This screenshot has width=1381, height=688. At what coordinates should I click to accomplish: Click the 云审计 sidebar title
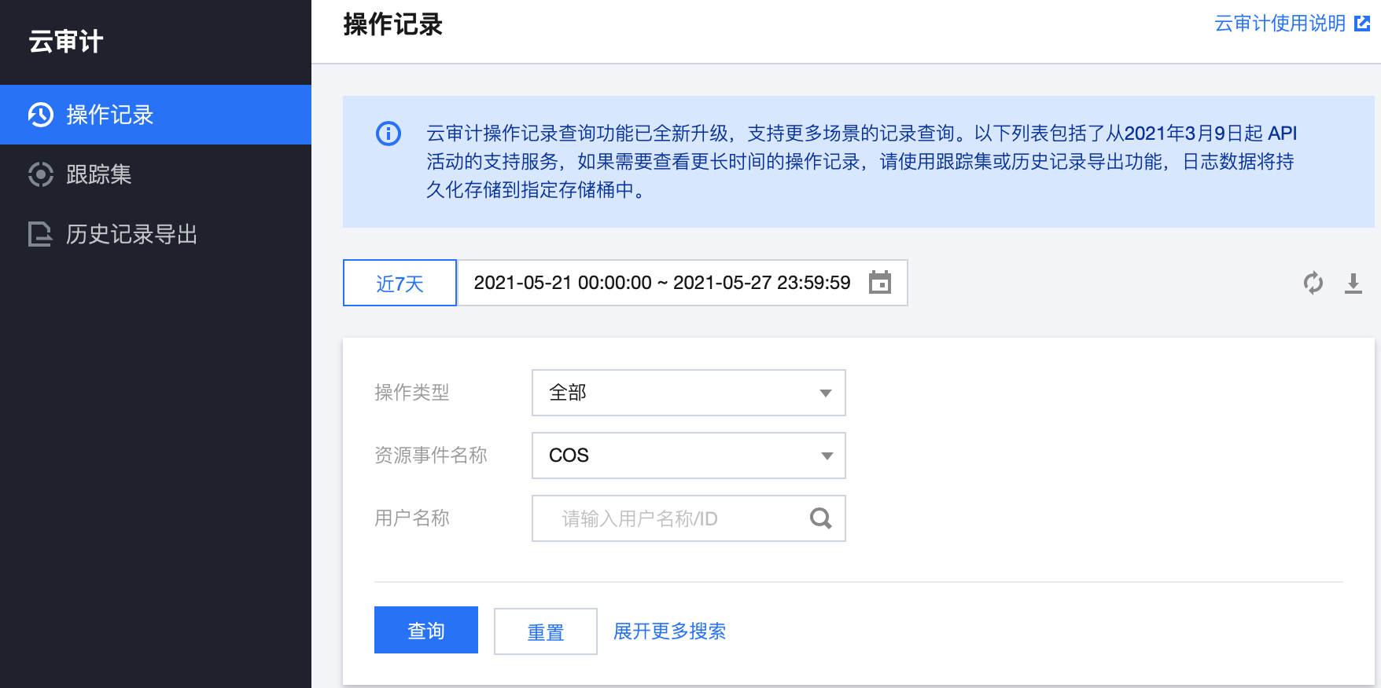pos(66,42)
